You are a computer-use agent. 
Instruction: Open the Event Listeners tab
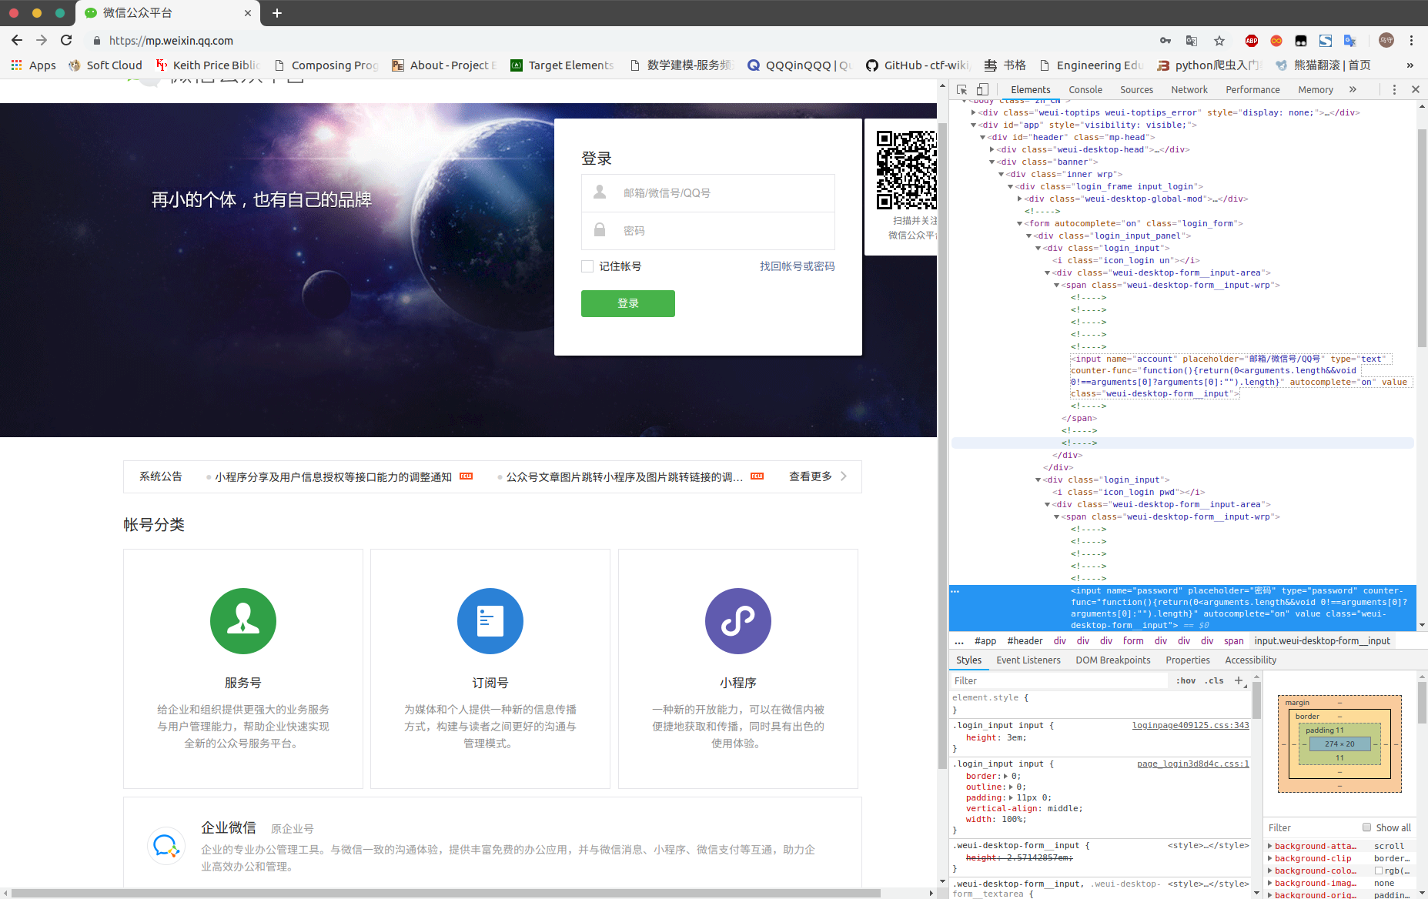click(x=1028, y=660)
